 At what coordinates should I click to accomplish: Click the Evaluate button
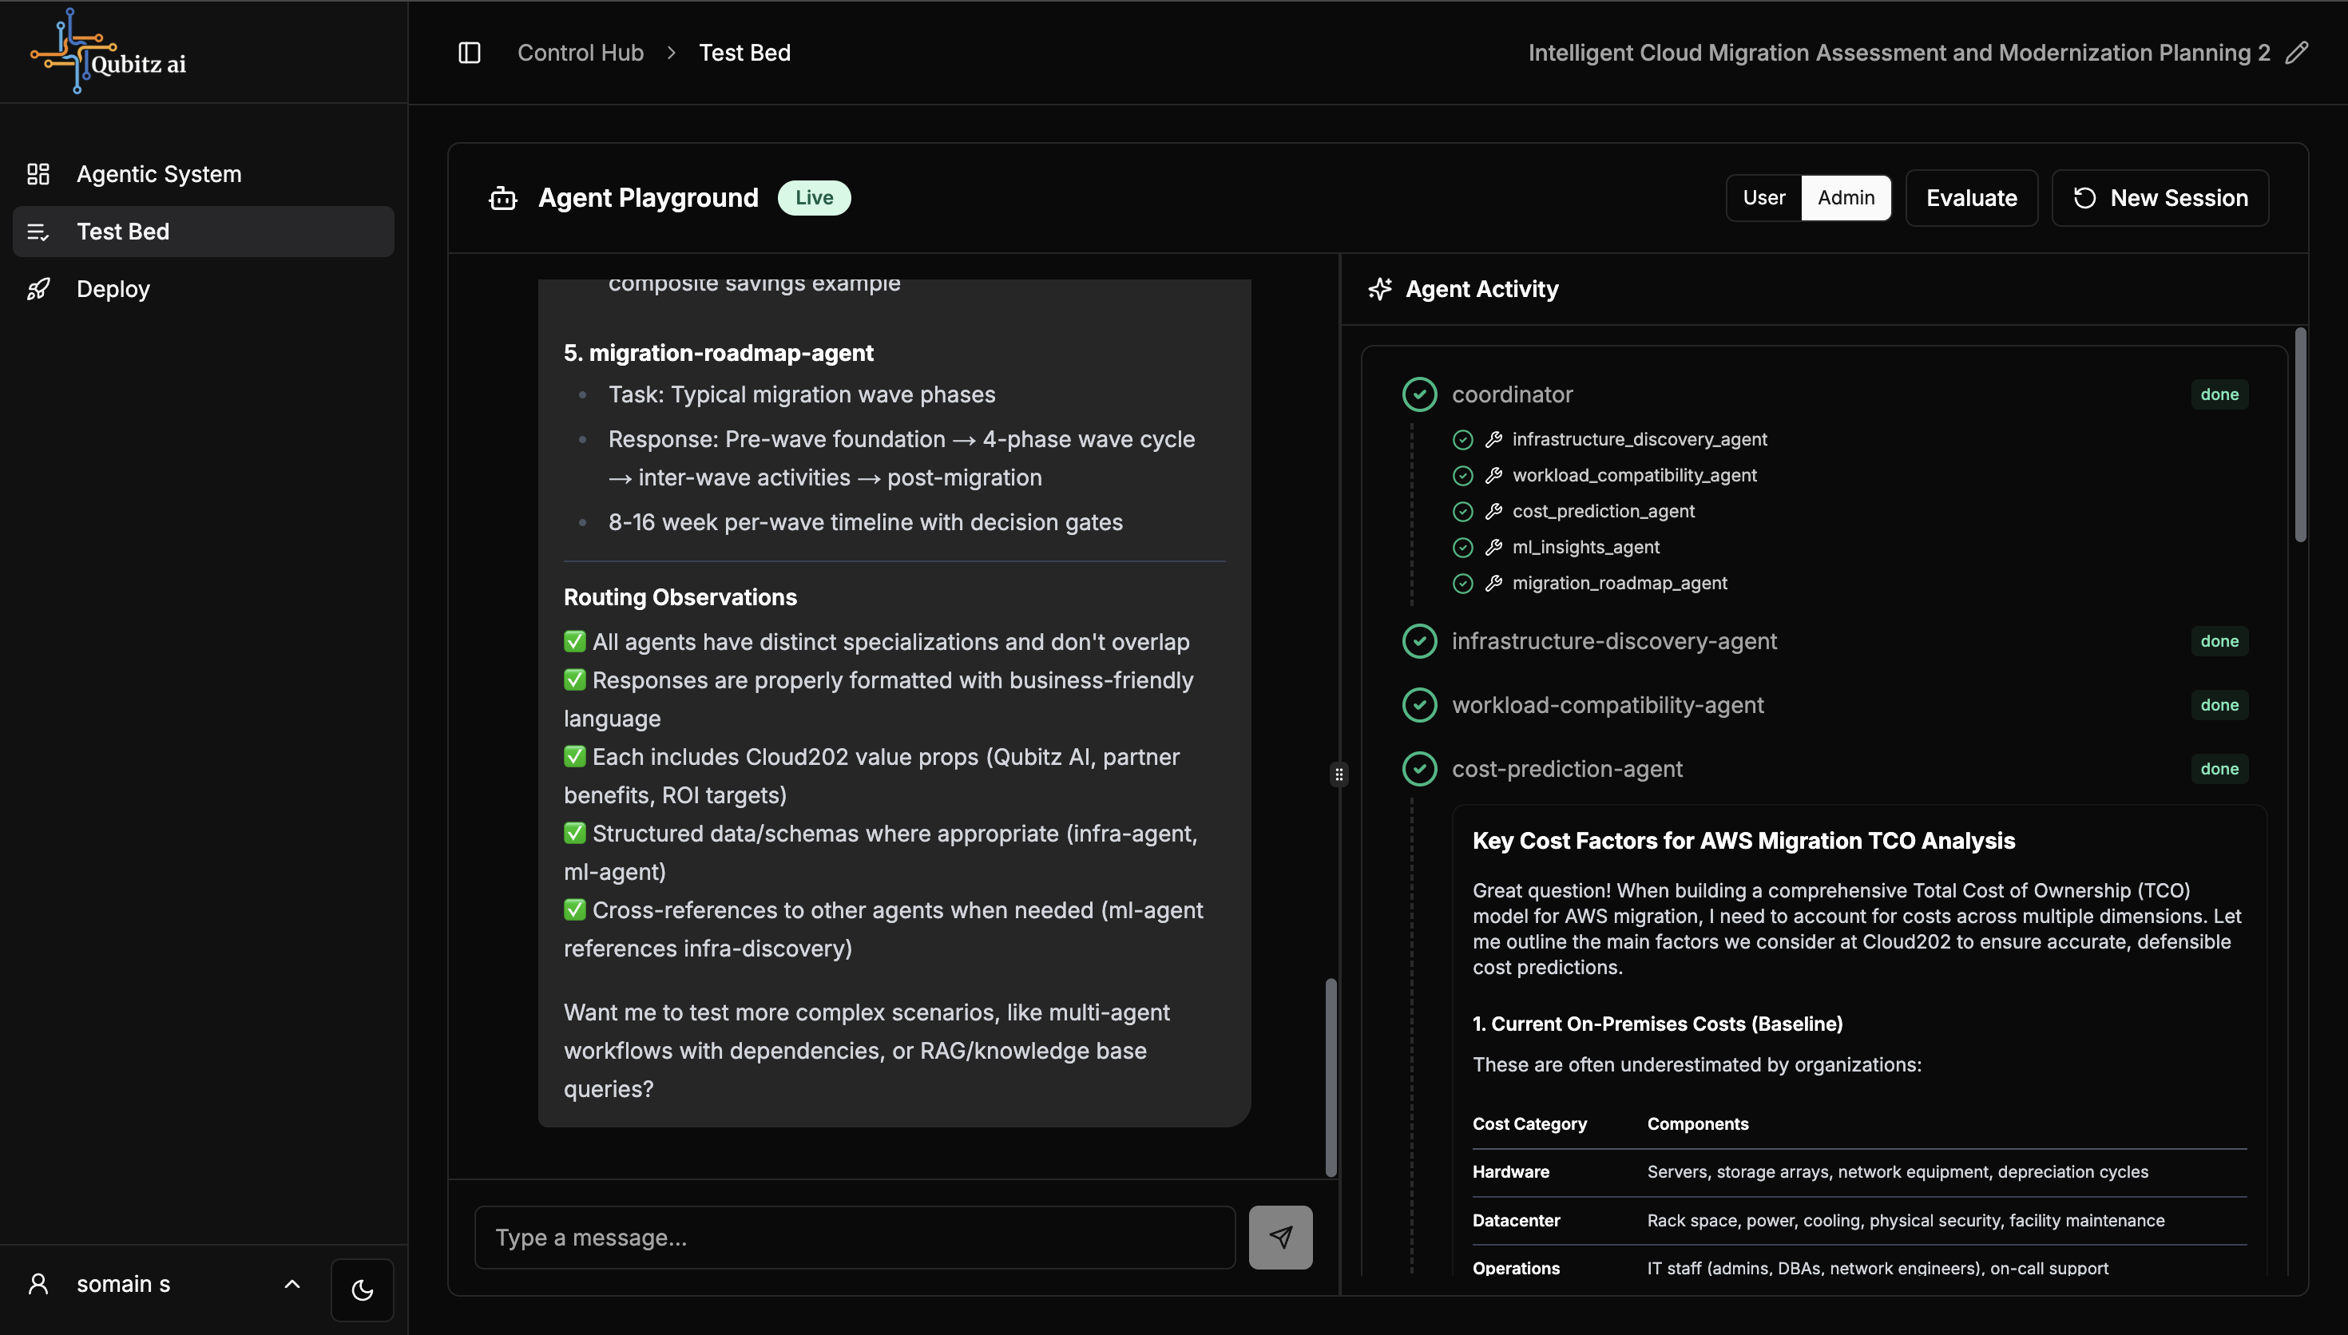click(x=1971, y=198)
